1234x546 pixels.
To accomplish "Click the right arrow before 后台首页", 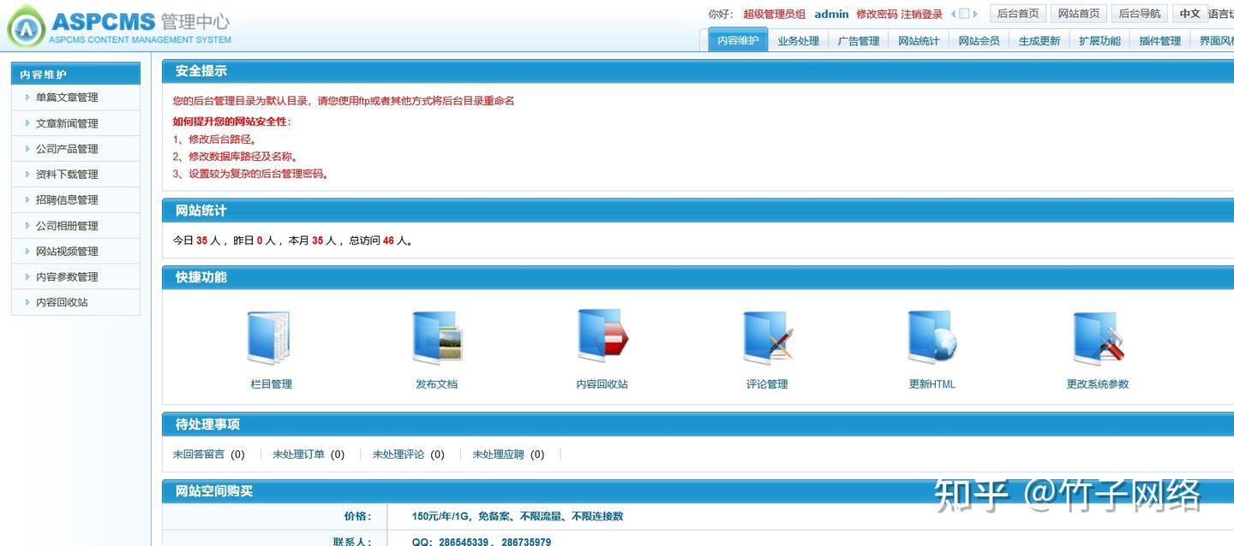I will pyautogui.click(x=975, y=14).
